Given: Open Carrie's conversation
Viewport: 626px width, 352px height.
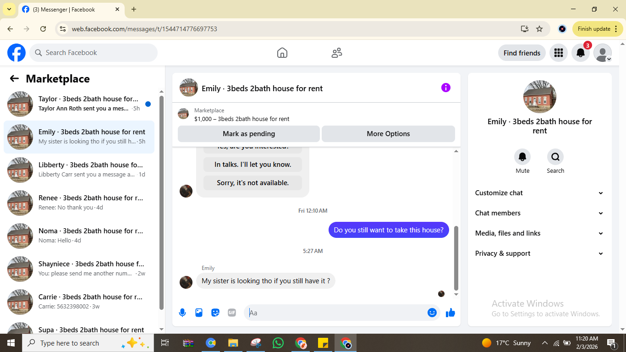Looking at the screenshot, I should click(x=79, y=302).
